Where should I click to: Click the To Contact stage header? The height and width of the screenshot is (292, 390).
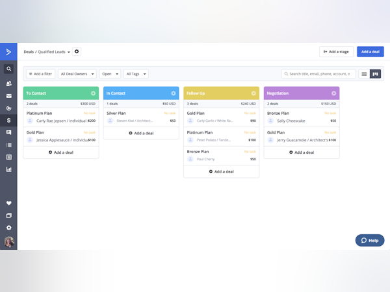[61, 93]
